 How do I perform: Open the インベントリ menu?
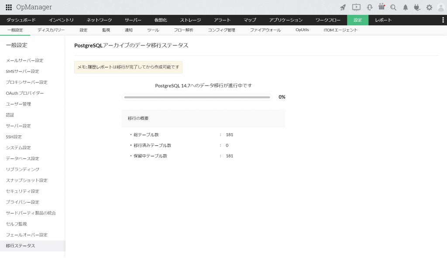(x=61, y=20)
